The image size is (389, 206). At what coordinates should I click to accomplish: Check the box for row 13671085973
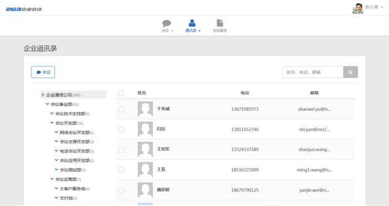tap(121, 109)
